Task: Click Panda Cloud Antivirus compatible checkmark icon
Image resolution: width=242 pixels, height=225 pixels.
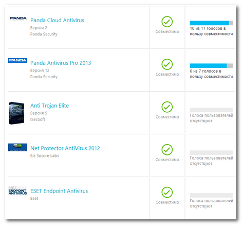Action: (x=167, y=22)
